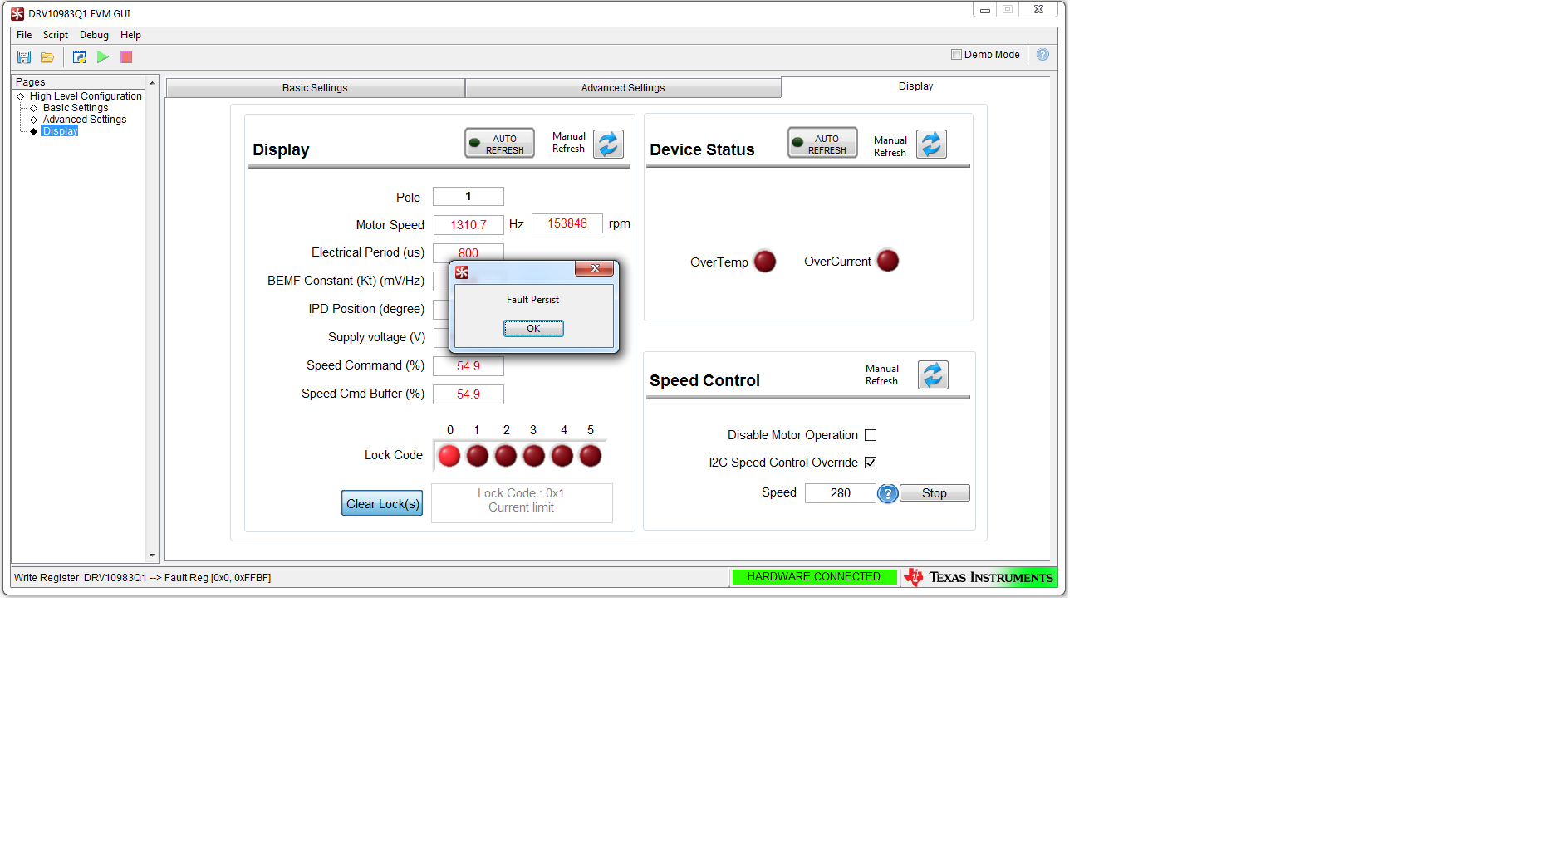1560x842 pixels.
Task: Check Disable Motor Operation
Action: coord(871,435)
